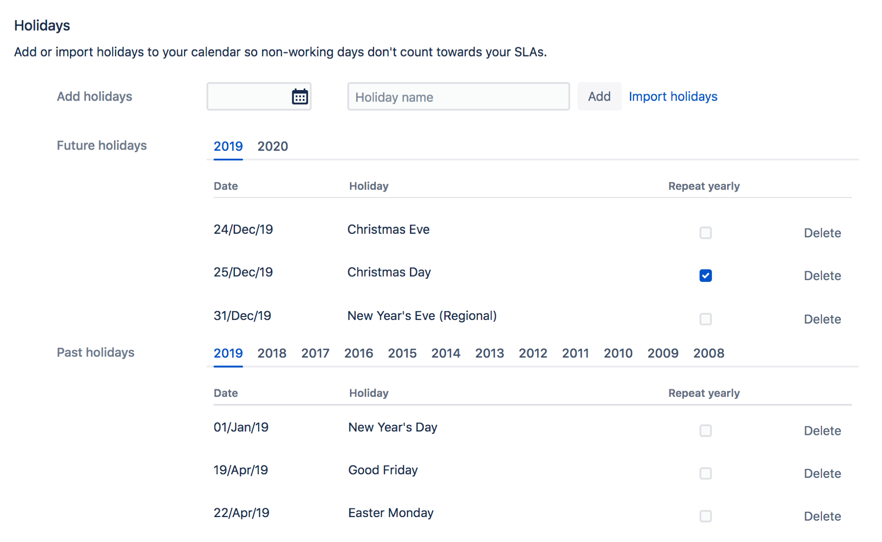Click the Add button
882x542 pixels.
click(599, 97)
